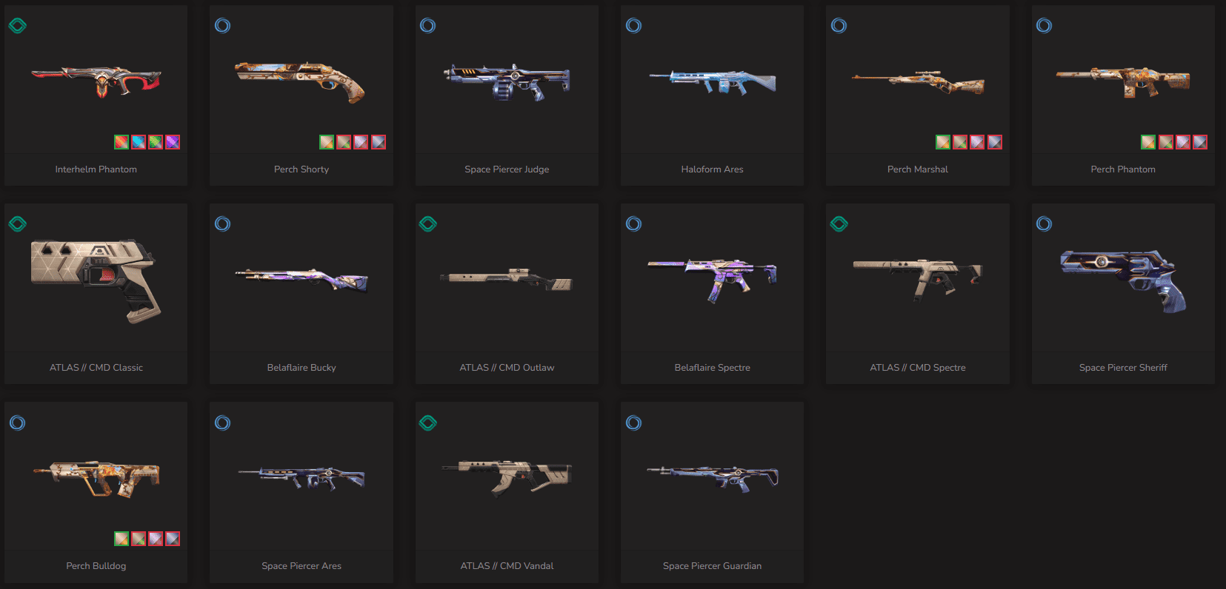Click the blue tier icon on Haloform Ares
The width and height of the screenshot is (1226, 589).
[x=633, y=26]
